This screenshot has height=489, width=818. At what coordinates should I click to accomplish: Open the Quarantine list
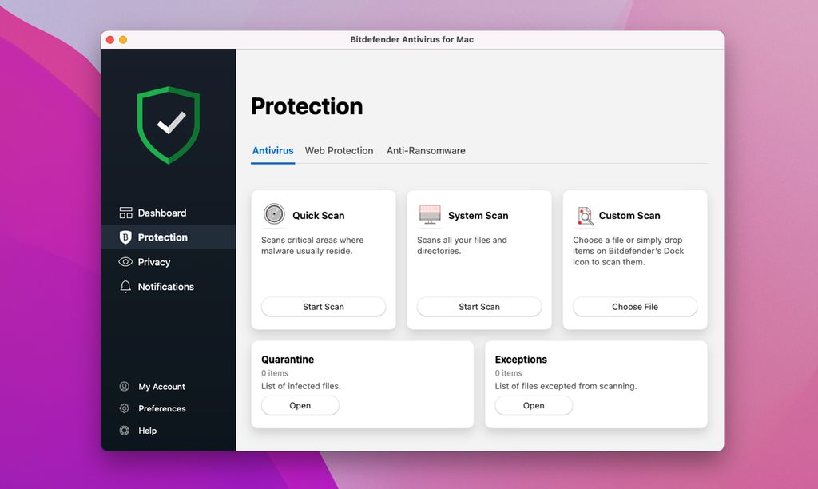[300, 405]
